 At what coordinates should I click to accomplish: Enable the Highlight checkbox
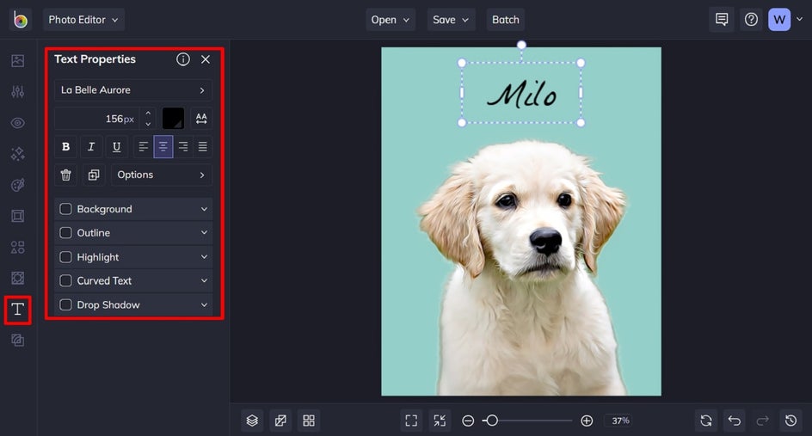tap(65, 257)
